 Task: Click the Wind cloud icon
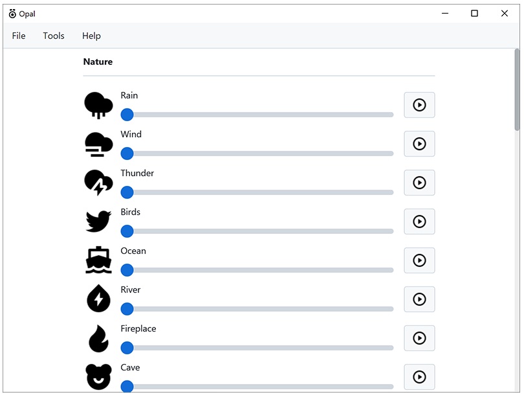98,144
